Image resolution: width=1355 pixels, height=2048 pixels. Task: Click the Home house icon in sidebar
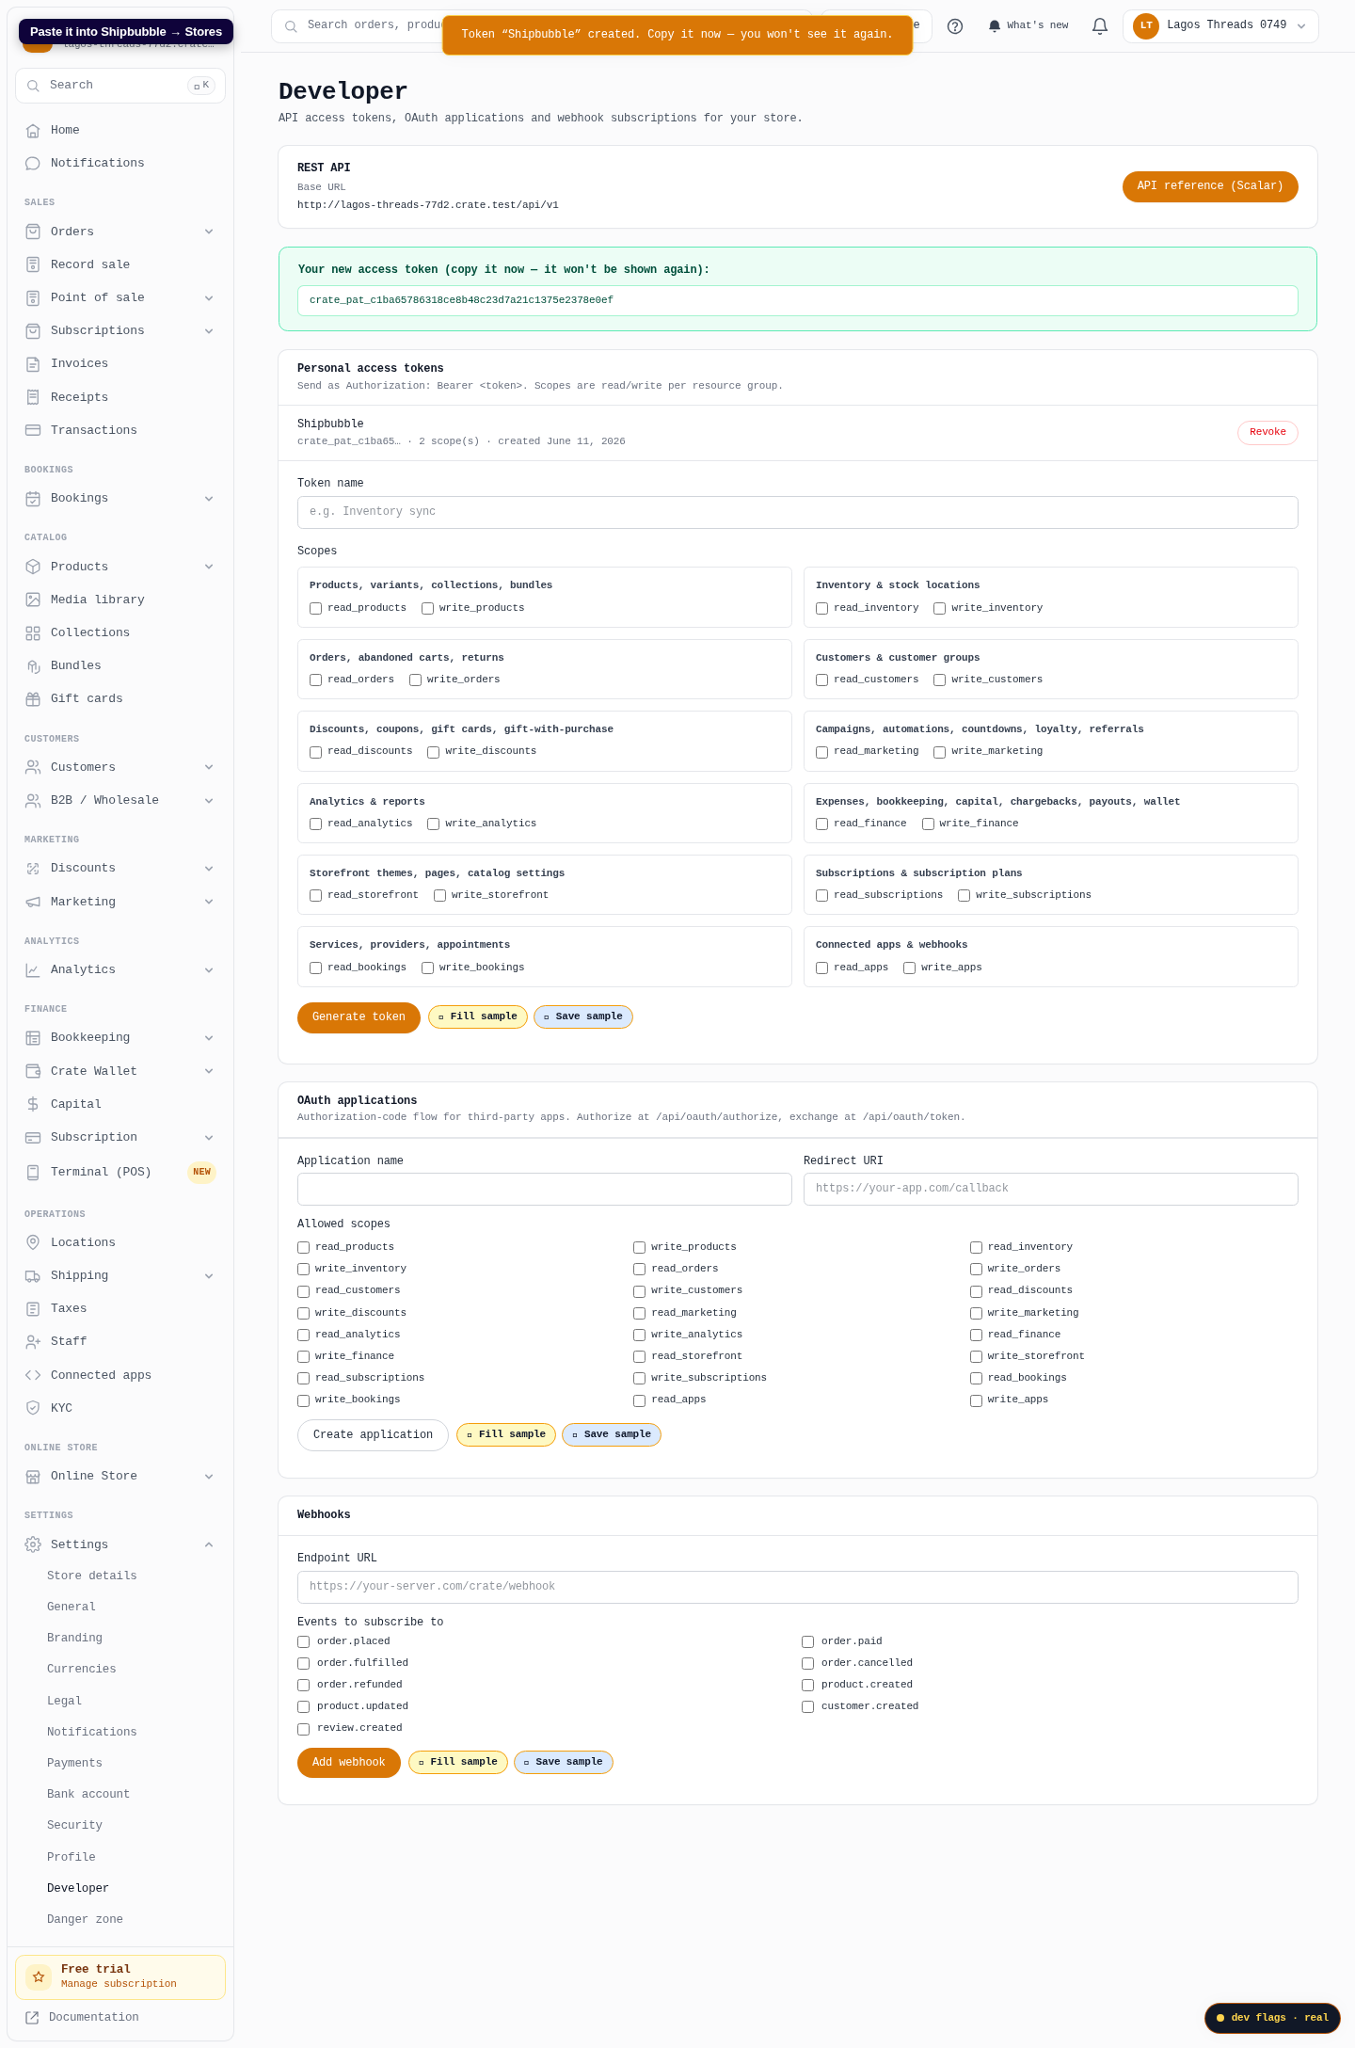[x=33, y=131]
